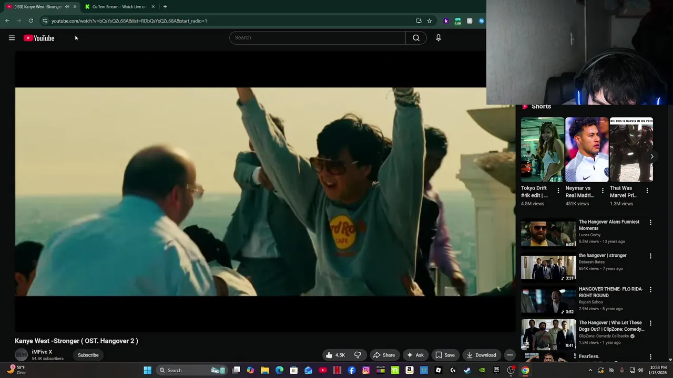Viewport: 673px width, 378px height.
Task: Open iMFive X channel name link
Action: coord(42,352)
